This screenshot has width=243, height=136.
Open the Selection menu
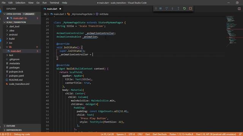point(20,3)
